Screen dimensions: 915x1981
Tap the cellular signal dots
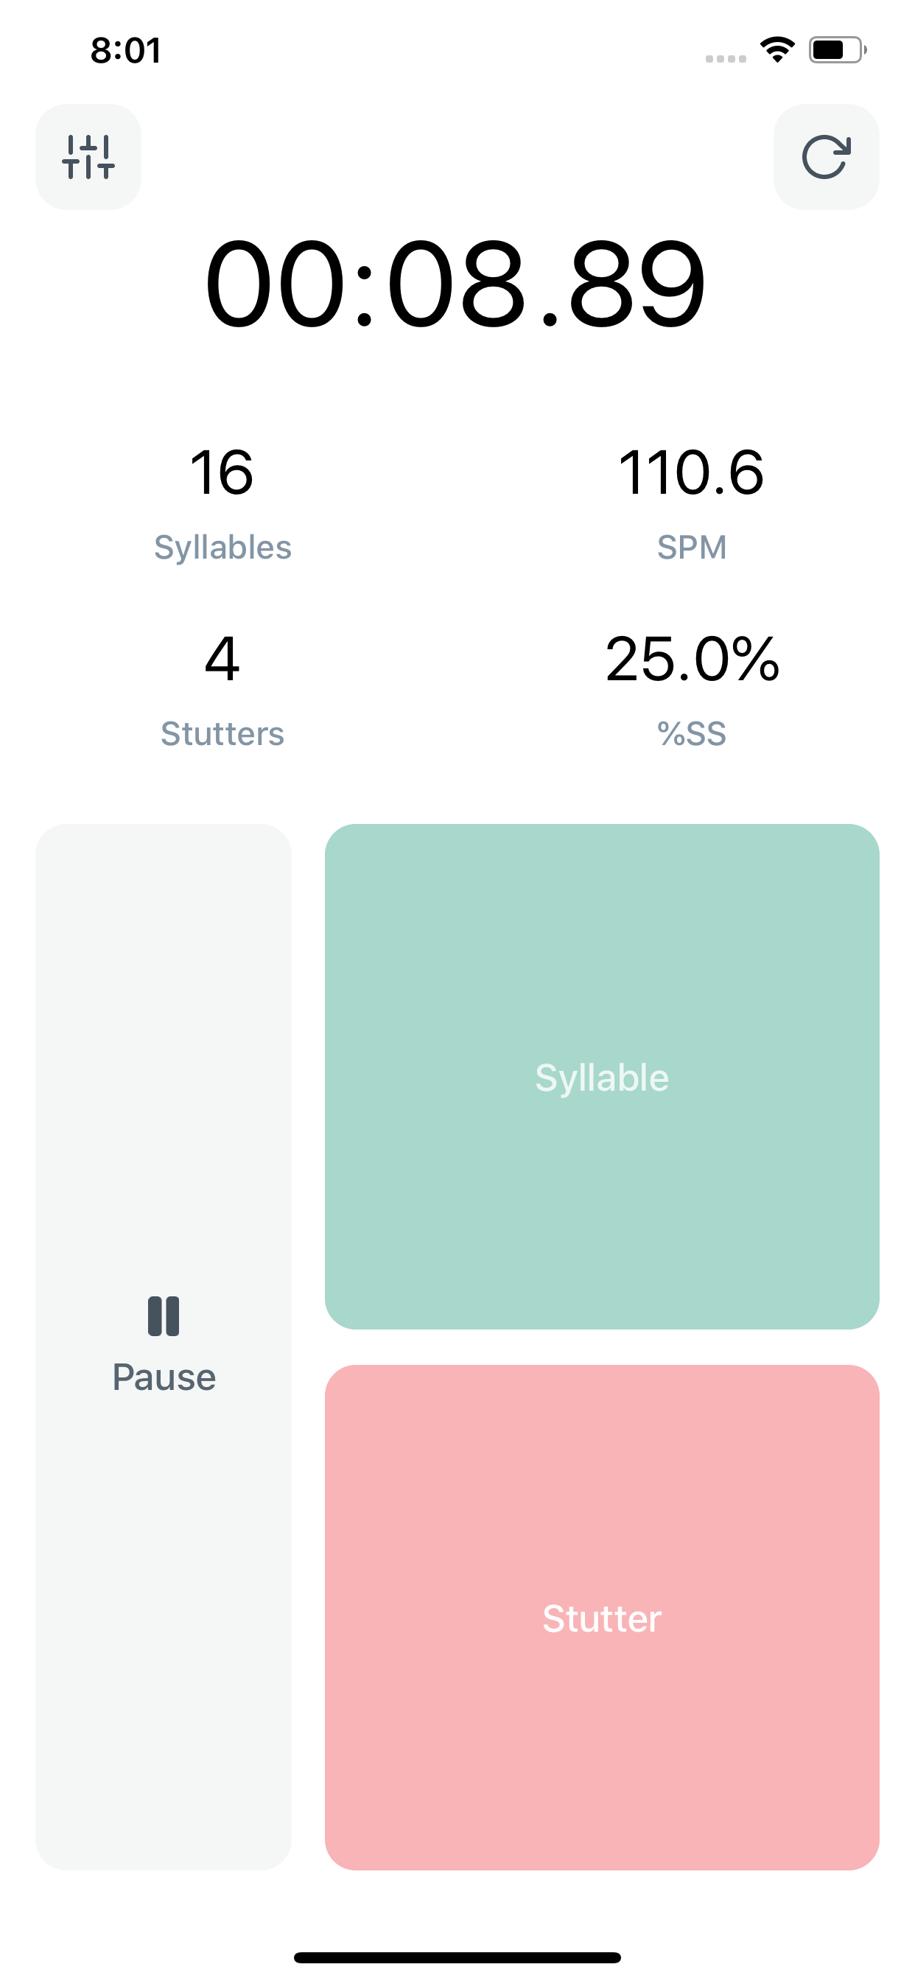point(726,58)
